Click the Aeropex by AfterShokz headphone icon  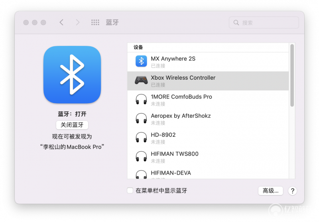[141, 118]
